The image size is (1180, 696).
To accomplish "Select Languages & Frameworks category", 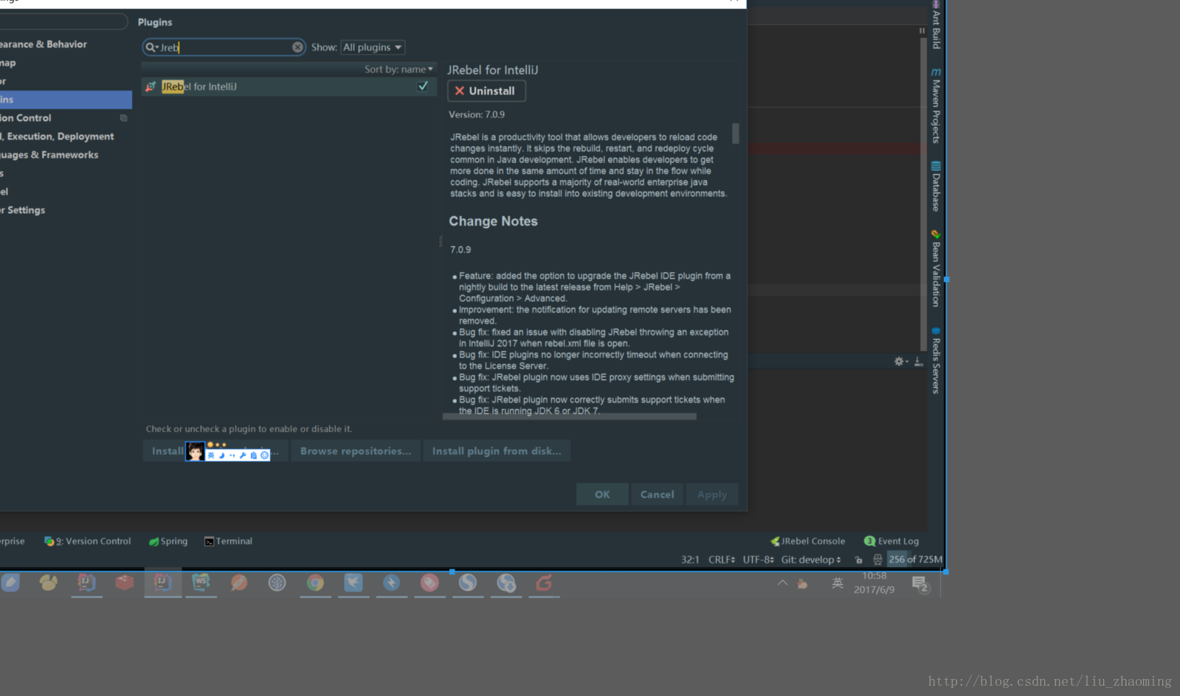I will pos(49,155).
